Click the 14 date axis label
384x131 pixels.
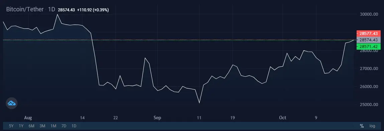(x=82, y=118)
